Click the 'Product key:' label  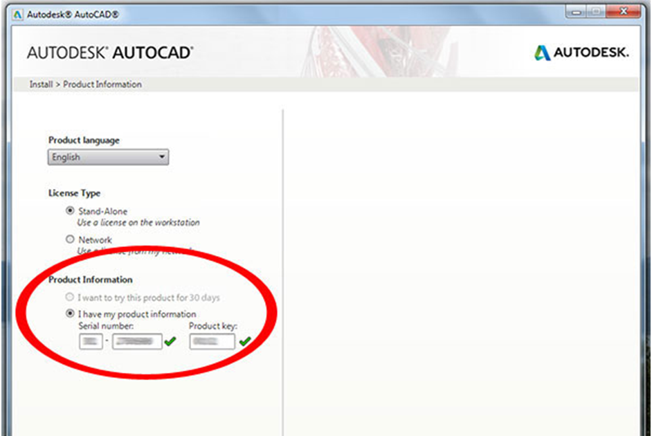[x=213, y=326]
